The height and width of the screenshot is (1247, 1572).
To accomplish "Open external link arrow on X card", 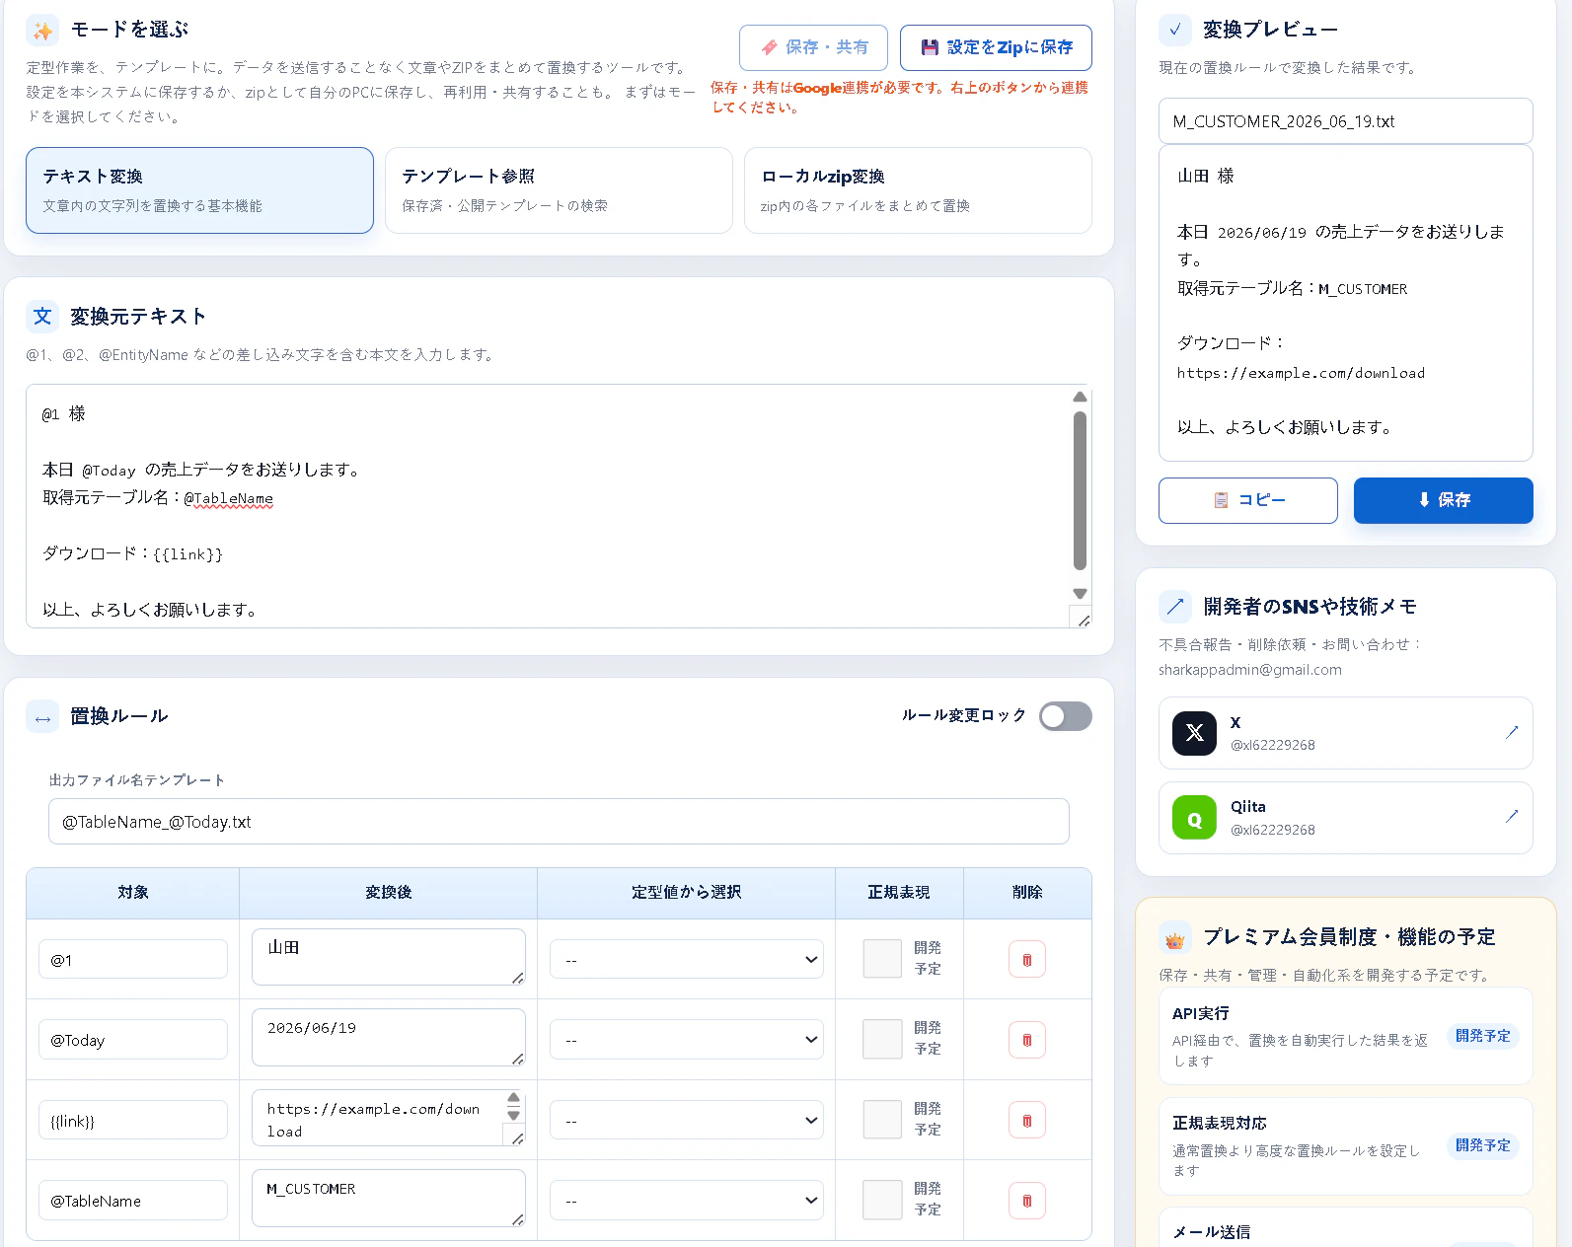I will coord(1511,732).
